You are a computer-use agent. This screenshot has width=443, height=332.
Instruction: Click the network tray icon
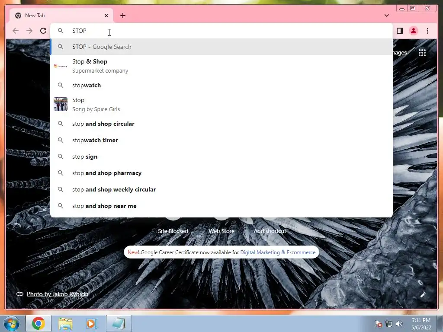pos(389,324)
